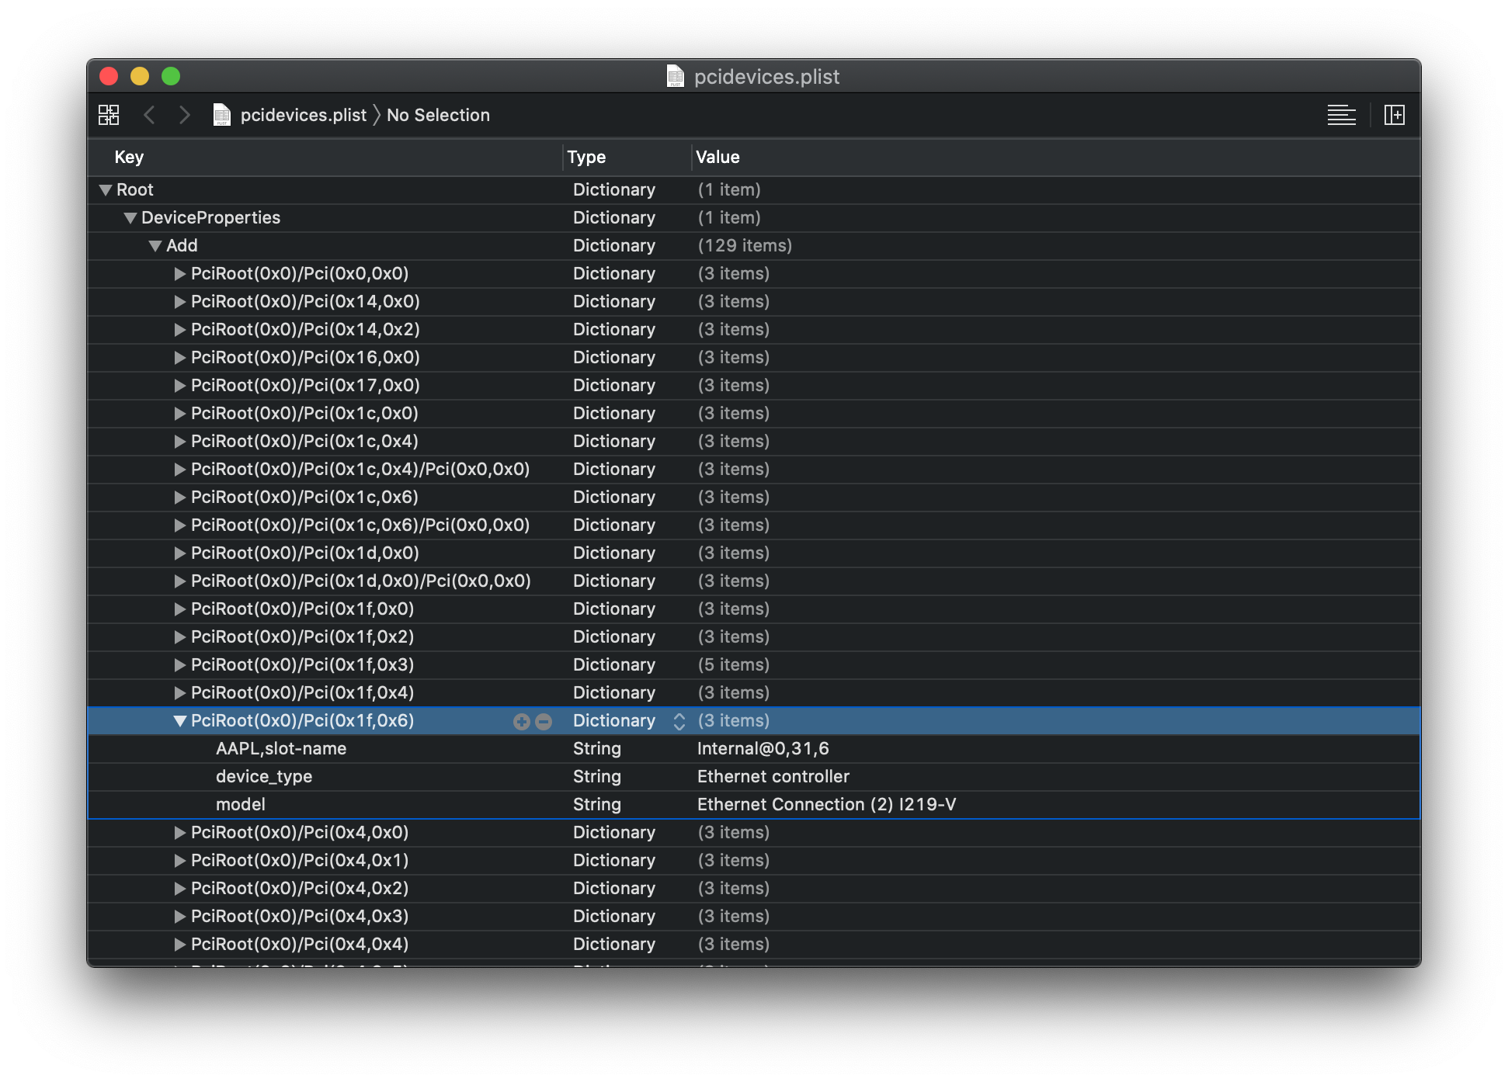The height and width of the screenshot is (1082, 1508).
Task: Click the forward navigation arrow
Action: [185, 114]
